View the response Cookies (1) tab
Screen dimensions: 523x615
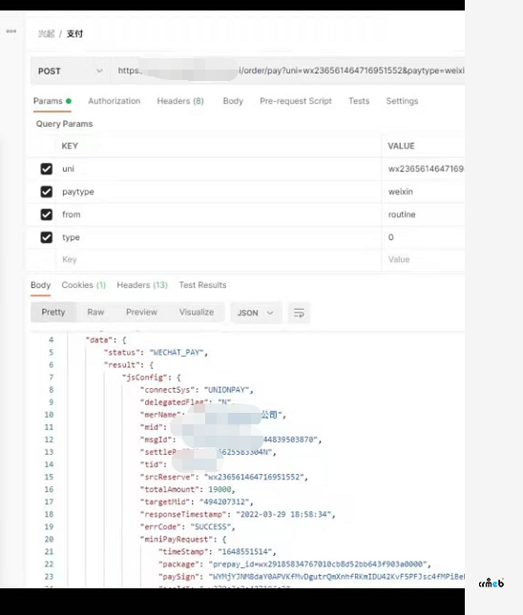(x=84, y=285)
